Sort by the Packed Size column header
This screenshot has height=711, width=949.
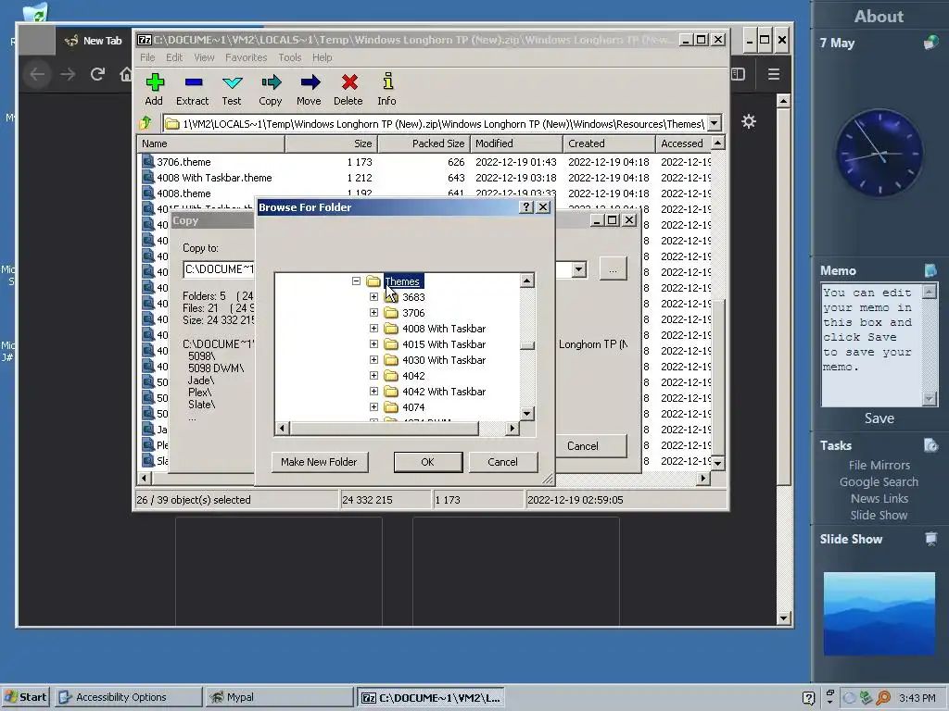click(423, 143)
